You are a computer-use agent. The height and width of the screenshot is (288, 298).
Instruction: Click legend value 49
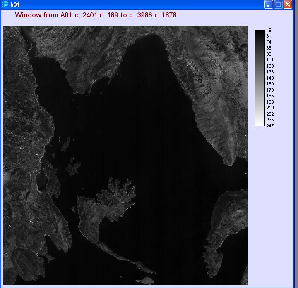pos(269,30)
